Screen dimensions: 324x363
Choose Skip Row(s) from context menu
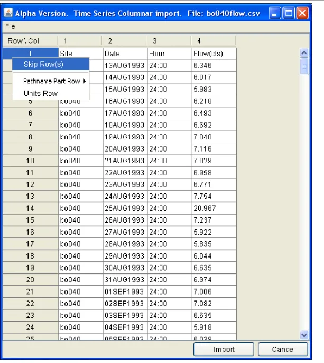(x=51, y=64)
